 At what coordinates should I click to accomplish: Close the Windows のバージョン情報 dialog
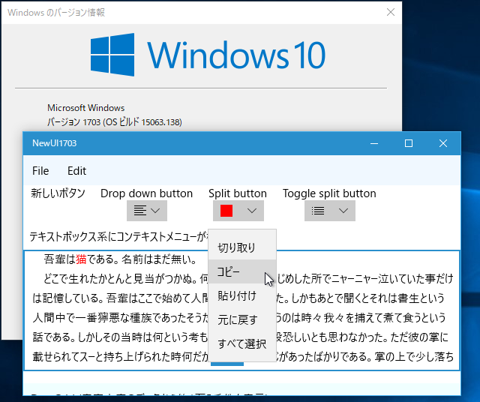(x=391, y=12)
